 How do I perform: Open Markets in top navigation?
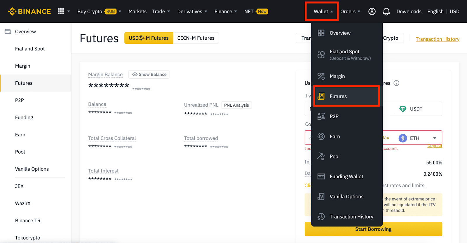[x=137, y=11]
